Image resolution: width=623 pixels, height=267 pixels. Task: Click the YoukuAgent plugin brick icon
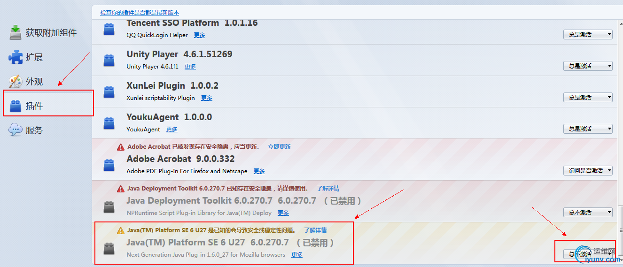point(109,123)
